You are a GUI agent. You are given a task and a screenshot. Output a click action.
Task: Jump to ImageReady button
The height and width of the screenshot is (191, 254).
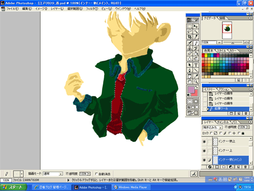tap(192, 113)
